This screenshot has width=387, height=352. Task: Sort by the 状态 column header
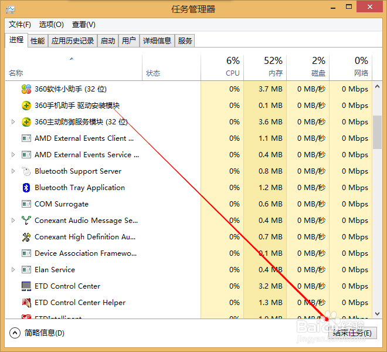[x=172, y=68]
